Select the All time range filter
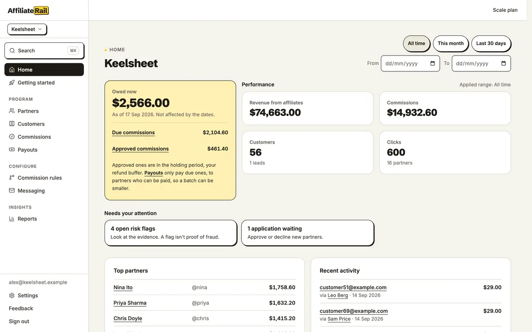The height and width of the screenshot is (332, 532). coord(416,43)
